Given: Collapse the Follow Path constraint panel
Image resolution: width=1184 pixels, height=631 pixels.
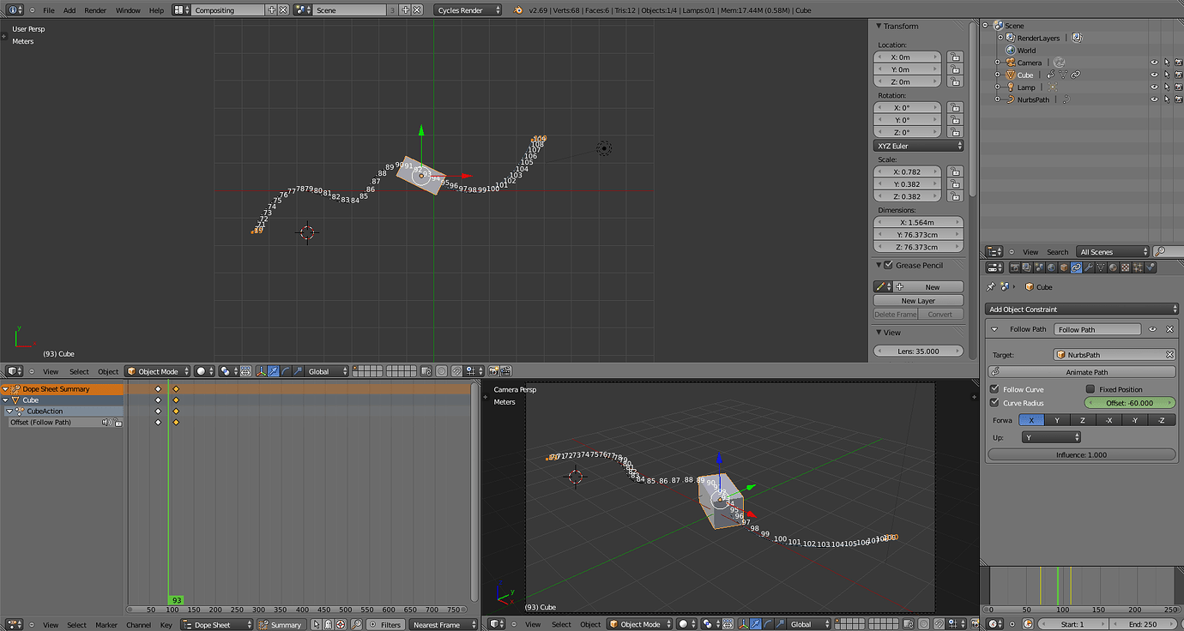Looking at the screenshot, I should tap(994, 329).
